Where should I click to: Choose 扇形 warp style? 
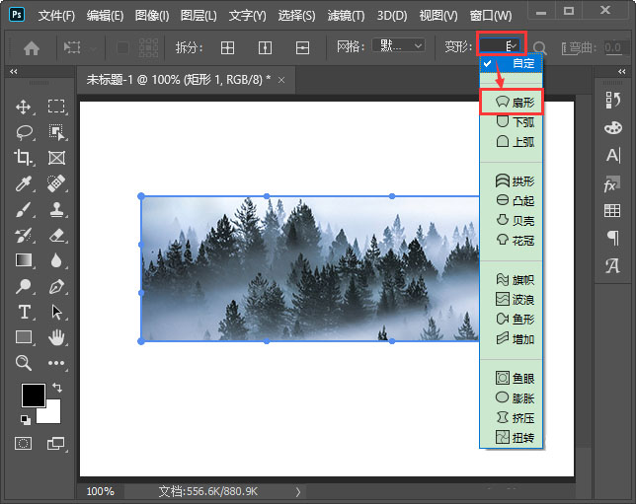pyautogui.click(x=512, y=103)
